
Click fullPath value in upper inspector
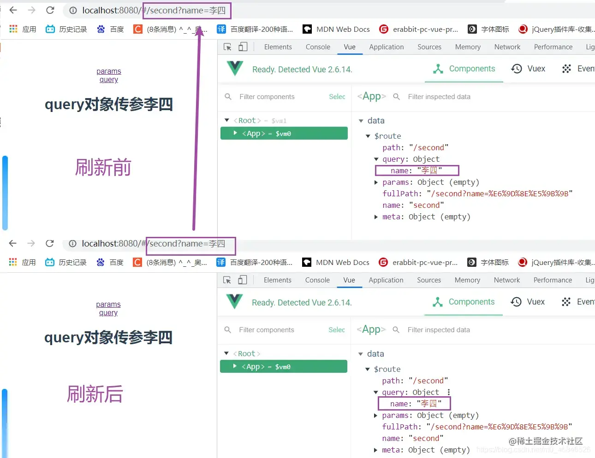click(x=500, y=194)
